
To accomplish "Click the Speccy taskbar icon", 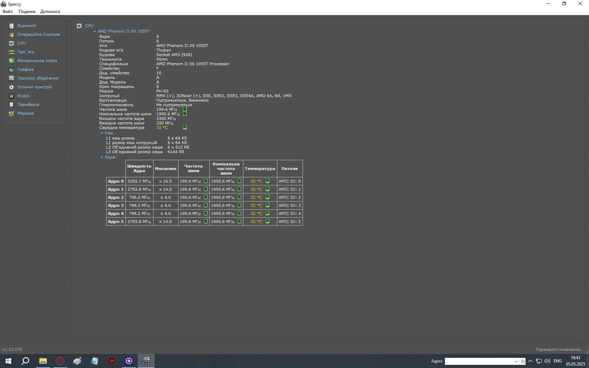I will (x=146, y=361).
